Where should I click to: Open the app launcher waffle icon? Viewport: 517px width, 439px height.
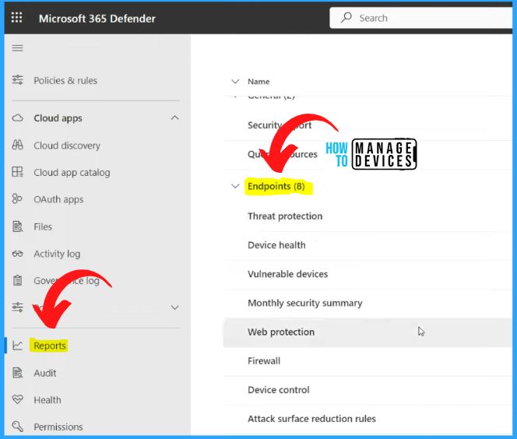tap(16, 17)
